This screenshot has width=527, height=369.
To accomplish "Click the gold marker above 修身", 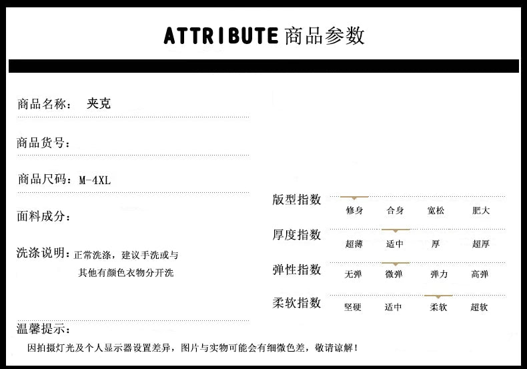I will click(354, 198).
